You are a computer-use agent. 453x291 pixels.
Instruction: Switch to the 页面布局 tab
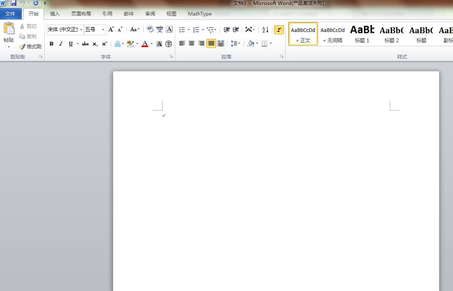[x=81, y=14]
